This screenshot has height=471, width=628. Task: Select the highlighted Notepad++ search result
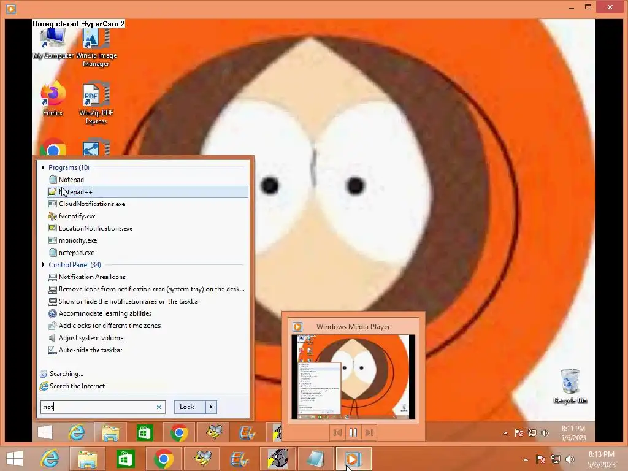[147, 192]
